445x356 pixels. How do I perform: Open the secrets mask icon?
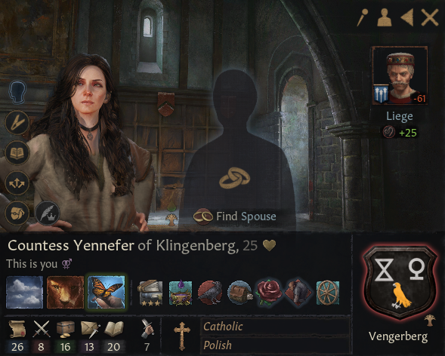[x=17, y=213]
